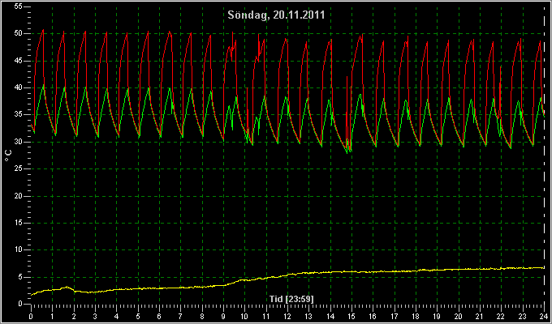Viewport: 552px width, 324px height.
Task: Click hour 21 on the time axis
Action: click(480, 316)
